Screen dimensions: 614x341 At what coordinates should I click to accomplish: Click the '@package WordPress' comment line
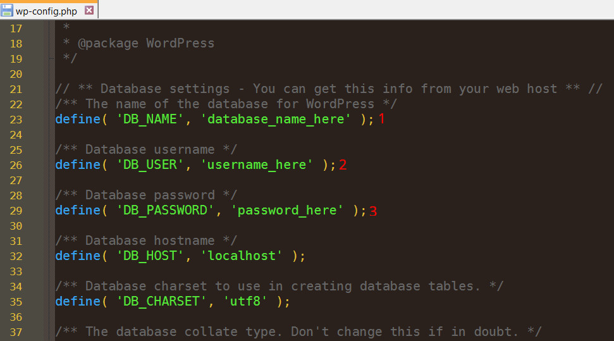(145, 44)
